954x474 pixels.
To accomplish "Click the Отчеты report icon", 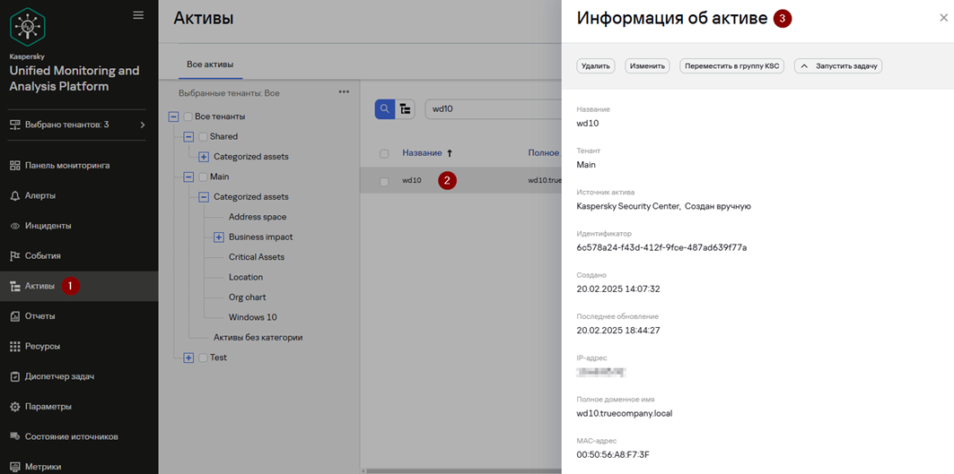I will (15, 316).
